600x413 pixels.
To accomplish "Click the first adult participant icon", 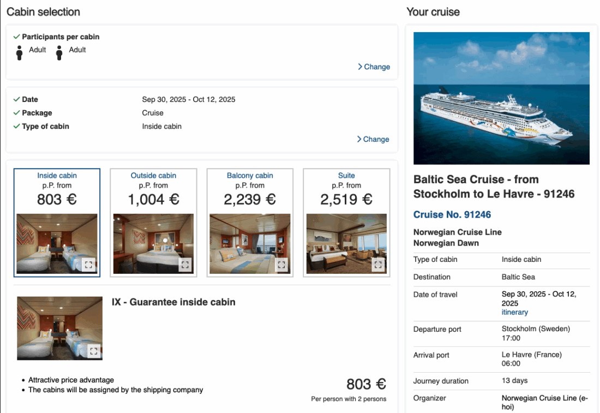I will coord(20,53).
